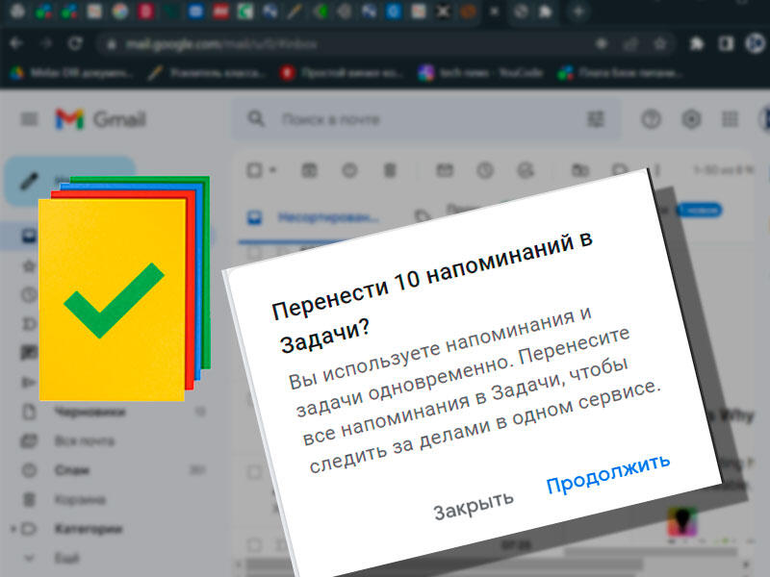Open a new tab with plus button
Viewport: 770px width, 577px height.
[x=578, y=11]
